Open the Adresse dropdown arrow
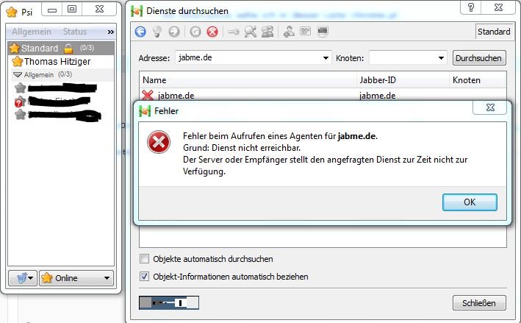This screenshot has height=323, width=521. (326, 58)
